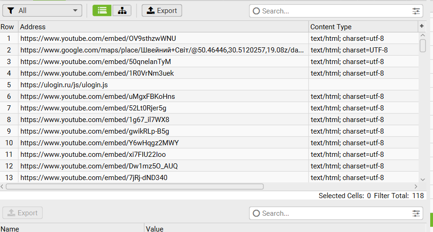Click the upper Export button
433x232 pixels.
(x=162, y=11)
